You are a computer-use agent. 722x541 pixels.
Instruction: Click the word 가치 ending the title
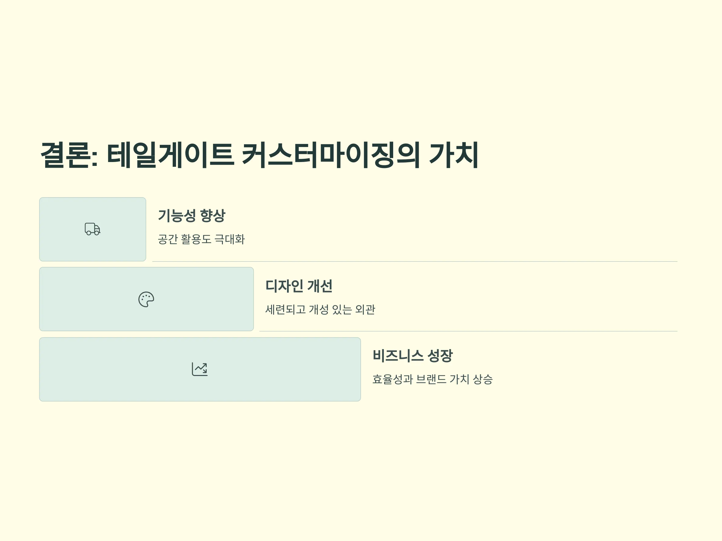(453, 155)
